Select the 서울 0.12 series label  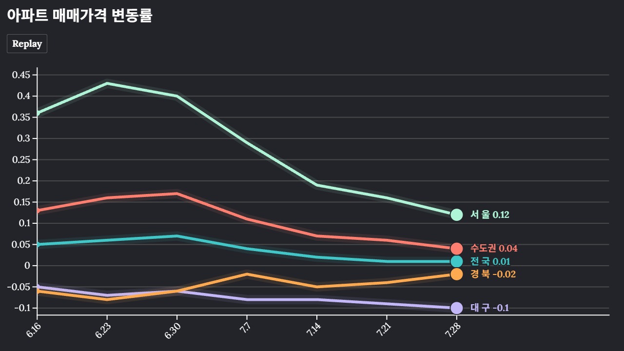point(489,214)
